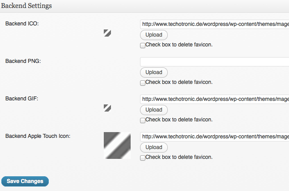
Task: Save Changes to backend settings
Action: click(x=25, y=181)
